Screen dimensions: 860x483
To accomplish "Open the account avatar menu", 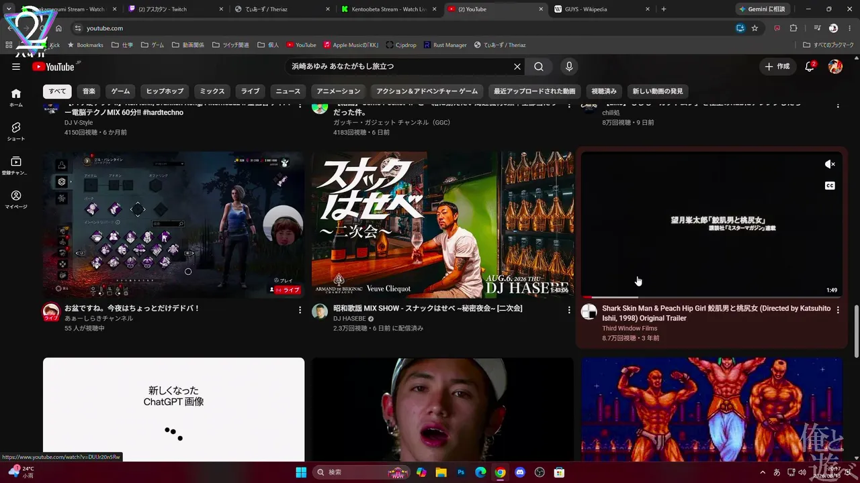I will [835, 66].
